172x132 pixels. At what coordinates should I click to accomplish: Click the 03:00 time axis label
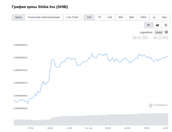pyautogui.click(x=108, y=128)
